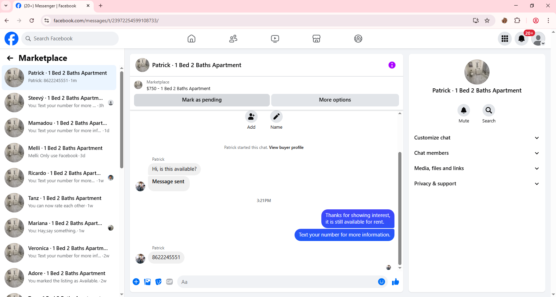The height and width of the screenshot is (297, 556).
Task: Open the Facebook logo home link
Action: (x=11, y=39)
